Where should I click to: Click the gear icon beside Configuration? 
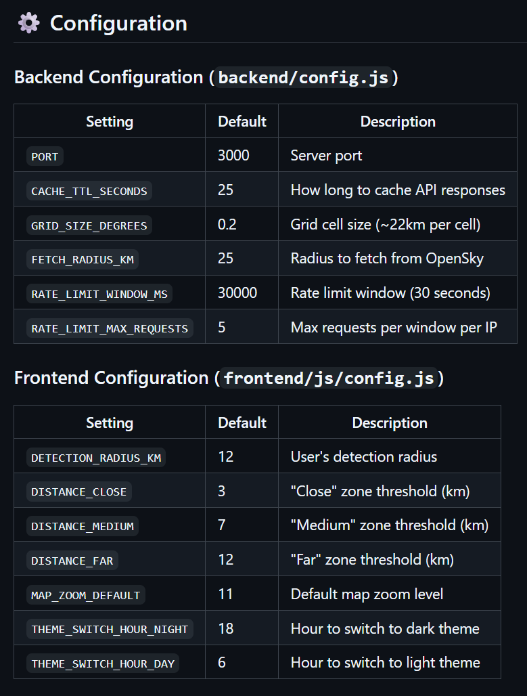pos(29,23)
